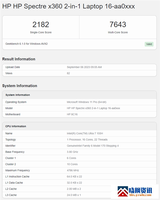160x200 pixels.
Task: Click the 7643 multi-core score value
Action: point(118,24)
